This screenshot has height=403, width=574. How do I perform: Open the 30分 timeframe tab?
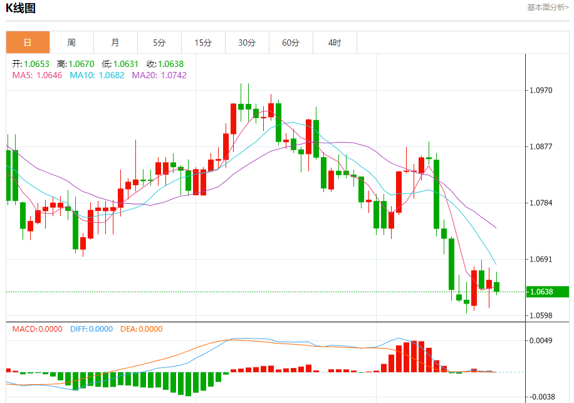tap(247, 43)
